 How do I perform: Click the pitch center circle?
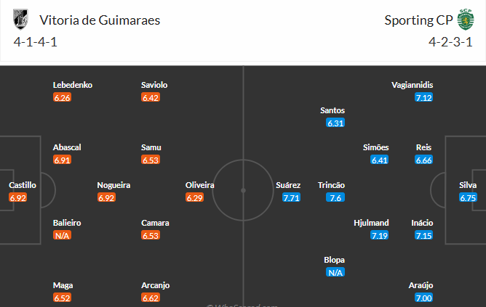[x=243, y=190]
